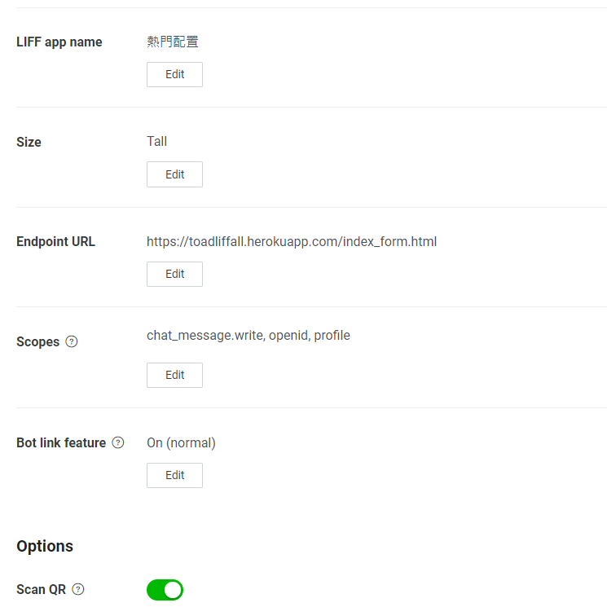Open Edit for the Scopes setting
The image size is (607, 616).
point(174,375)
